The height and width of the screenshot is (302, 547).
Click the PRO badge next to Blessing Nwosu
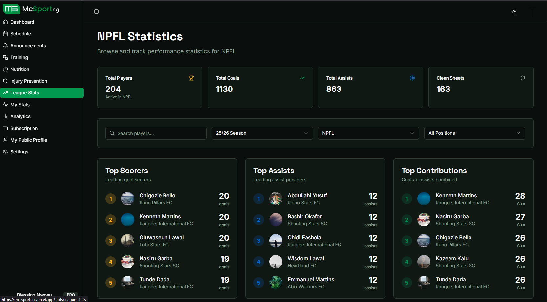click(71, 295)
